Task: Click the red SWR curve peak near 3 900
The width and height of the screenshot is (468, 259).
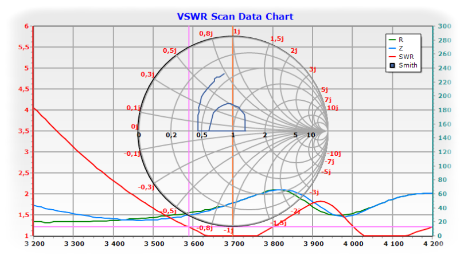Action: point(321,202)
